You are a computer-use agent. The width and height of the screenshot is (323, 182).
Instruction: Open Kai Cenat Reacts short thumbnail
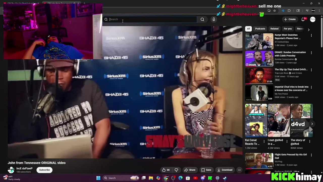[256, 120]
